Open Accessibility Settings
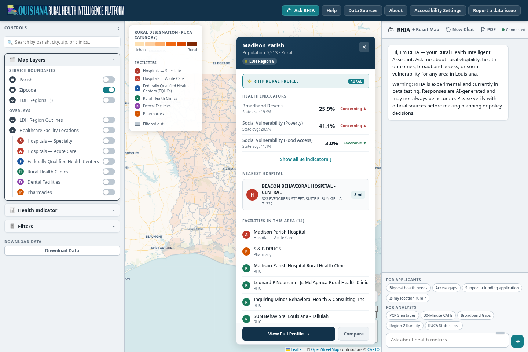528x352 pixels. pos(438,11)
